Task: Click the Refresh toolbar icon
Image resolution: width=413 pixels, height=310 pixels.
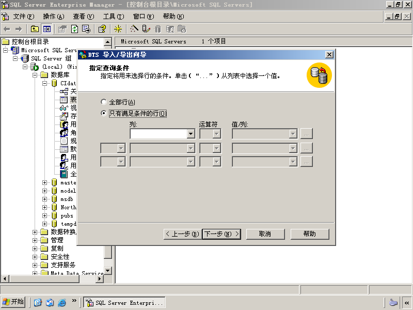Action: click(75, 29)
